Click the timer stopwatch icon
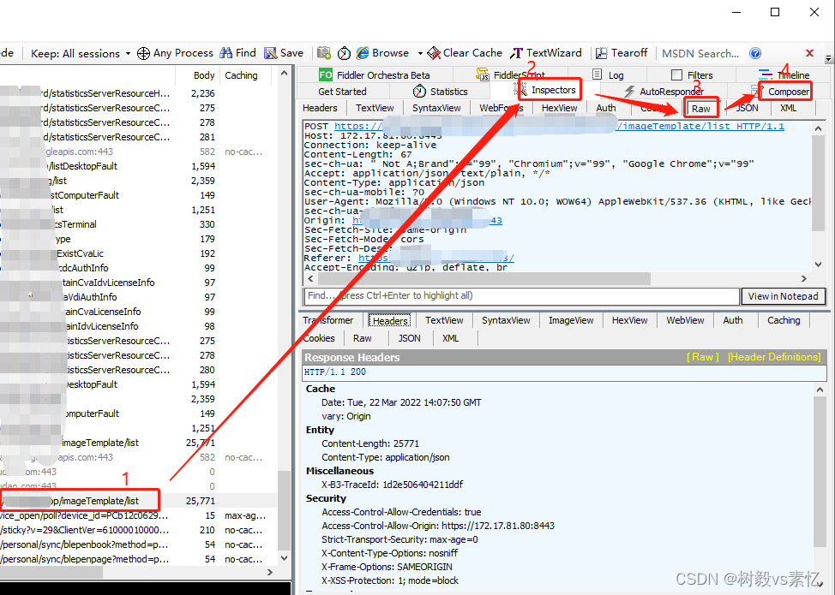Image resolution: width=835 pixels, height=595 pixels. (x=344, y=52)
